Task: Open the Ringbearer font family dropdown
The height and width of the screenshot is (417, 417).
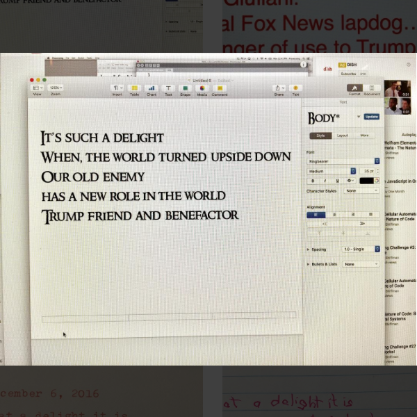Action: [x=343, y=161]
